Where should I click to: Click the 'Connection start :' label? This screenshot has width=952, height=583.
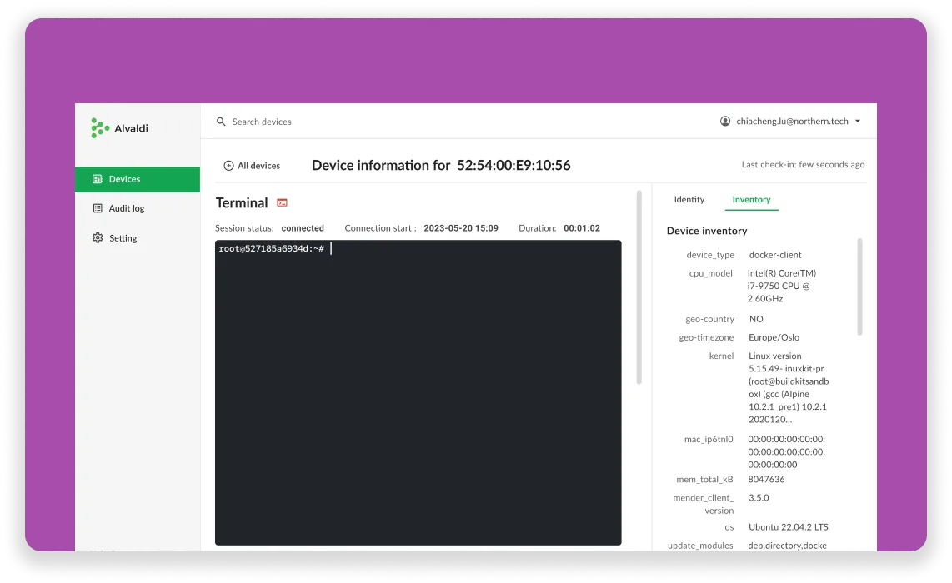pyautogui.click(x=380, y=228)
